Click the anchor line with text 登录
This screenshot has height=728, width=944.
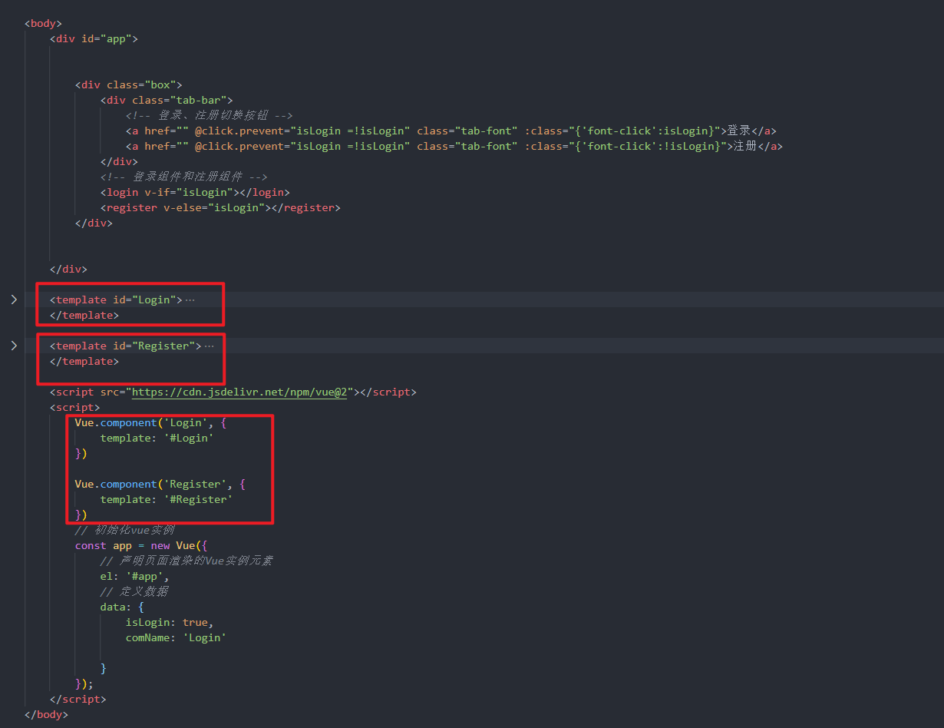451,131
